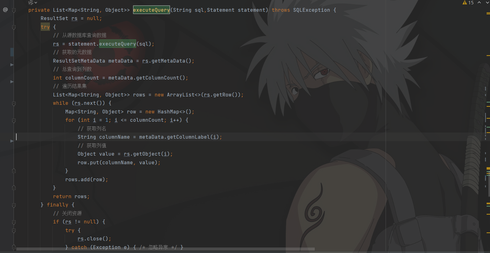Image resolution: width=490 pixels, height=253 pixels.
Task: Click the fold end marker after row.put line
Action: [x=14, y=171]
